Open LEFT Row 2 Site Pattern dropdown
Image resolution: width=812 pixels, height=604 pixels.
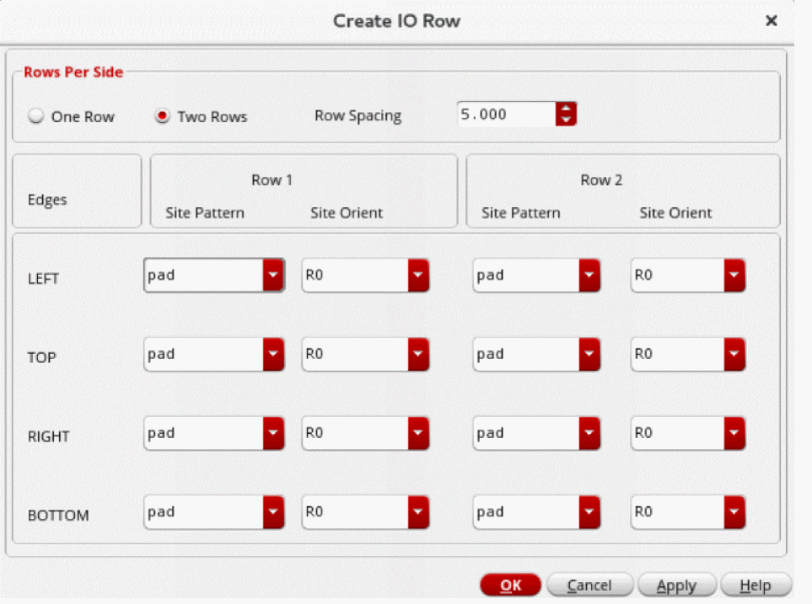click(x=589, y=275)
